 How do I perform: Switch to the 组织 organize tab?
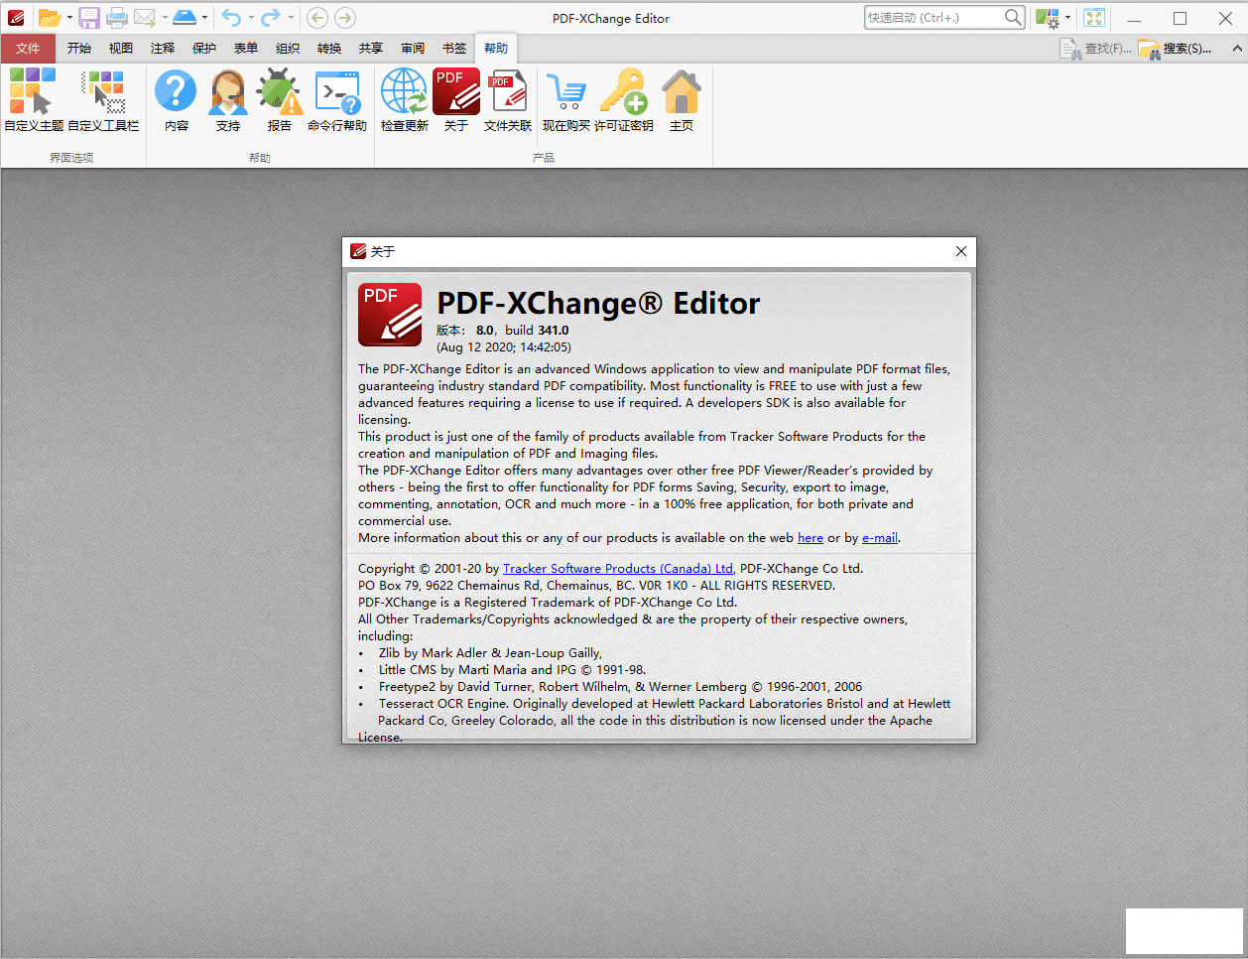tap(288, 48)
